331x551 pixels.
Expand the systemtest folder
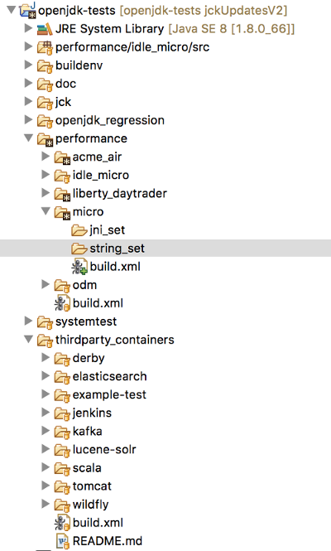coord(28,321)
